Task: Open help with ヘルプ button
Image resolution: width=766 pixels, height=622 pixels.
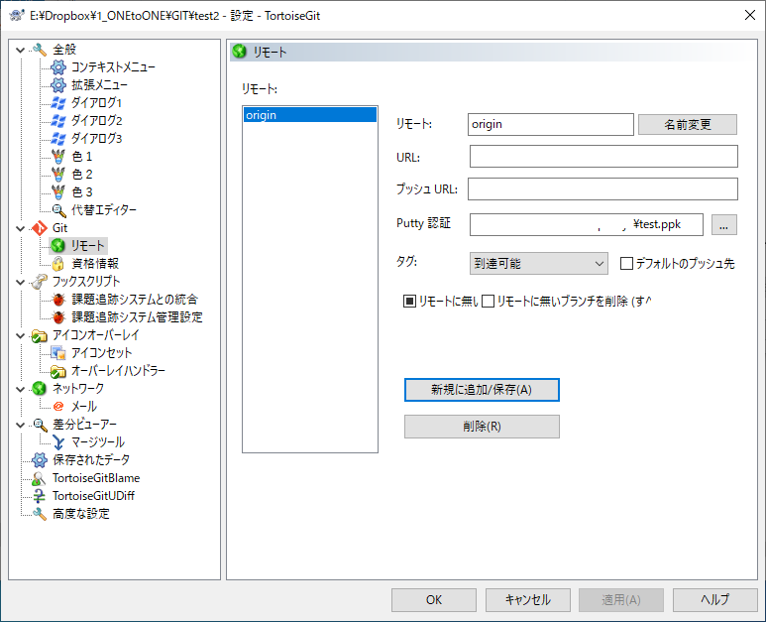Action: click(x=714, y=600)
